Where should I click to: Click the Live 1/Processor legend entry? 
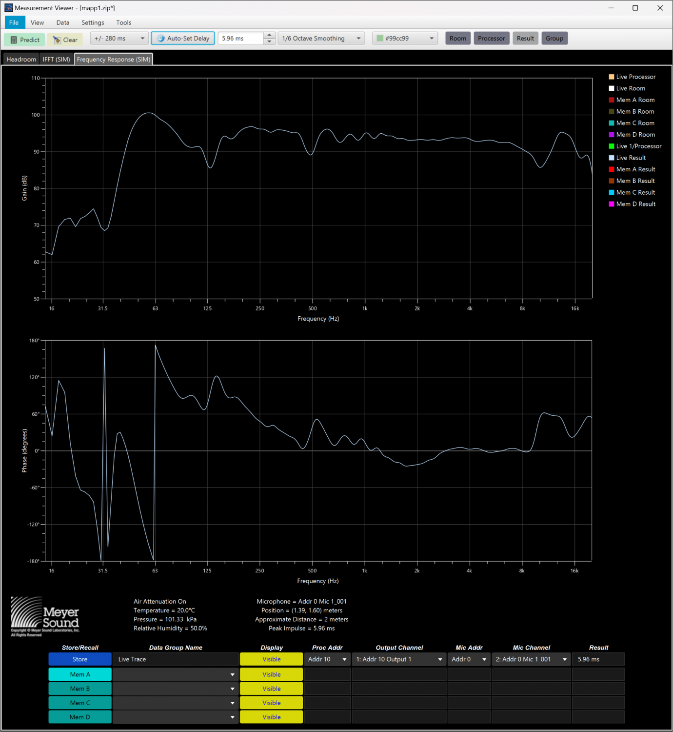(635, 146)
